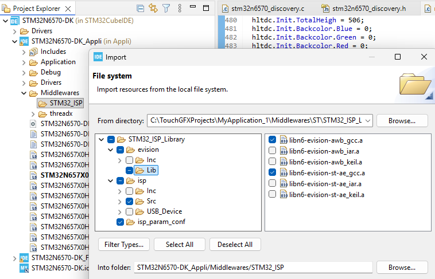
Task: Open STM32N6570-DK.ioc file icon
Action: pos(24,268)
